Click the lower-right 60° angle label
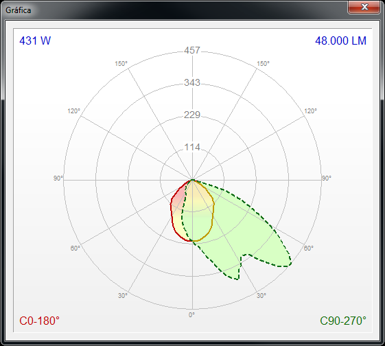This screenshot has width=385, height=346. [x=309, y=248]
